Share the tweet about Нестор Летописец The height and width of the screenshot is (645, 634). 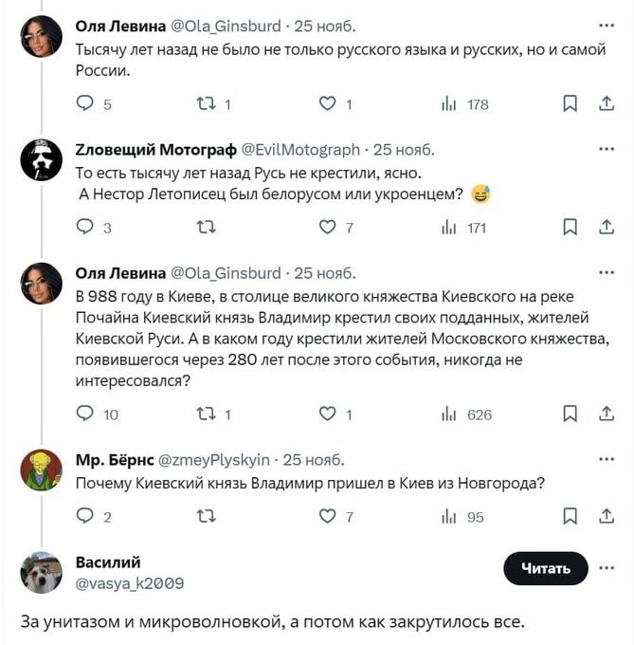[606, 227]
